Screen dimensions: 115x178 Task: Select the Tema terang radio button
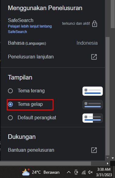[10, 91]
